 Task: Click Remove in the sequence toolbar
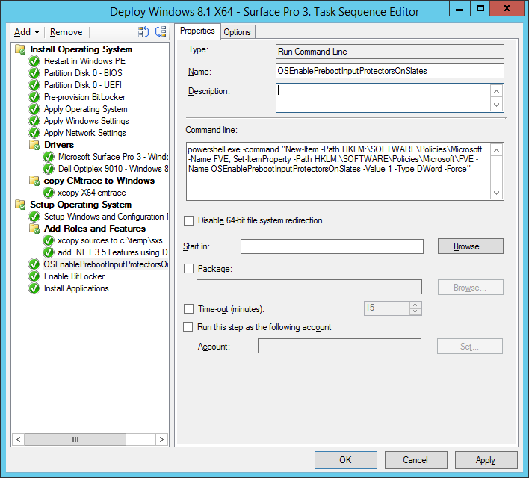(66, 32)
